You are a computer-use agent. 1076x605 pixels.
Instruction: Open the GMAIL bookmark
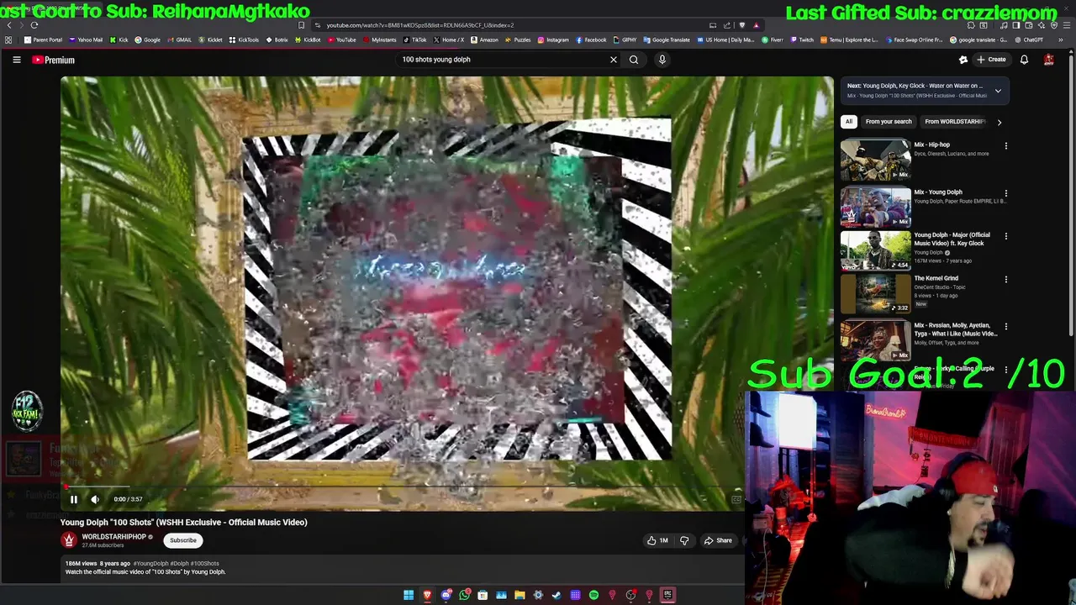[x=179, y=39]
